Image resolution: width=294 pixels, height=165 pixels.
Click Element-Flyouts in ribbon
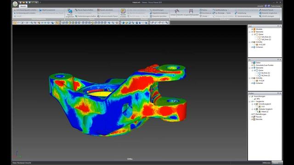(x=266, y=10)
